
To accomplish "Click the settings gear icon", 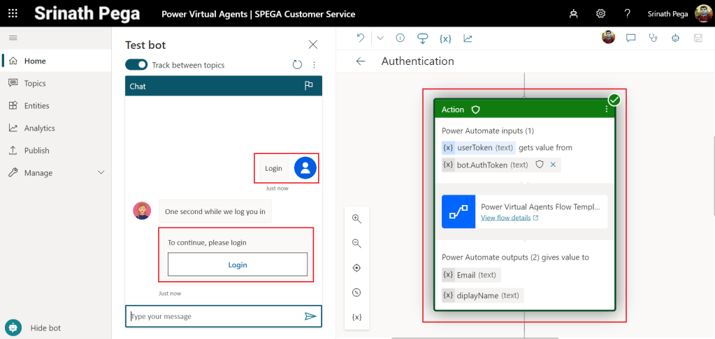I will (600, 14).
